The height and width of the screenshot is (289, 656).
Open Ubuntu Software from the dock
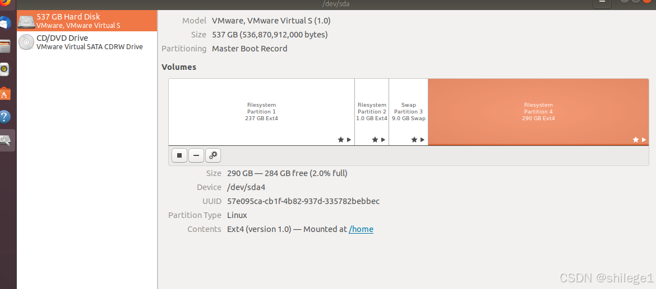tap(5, 94)
